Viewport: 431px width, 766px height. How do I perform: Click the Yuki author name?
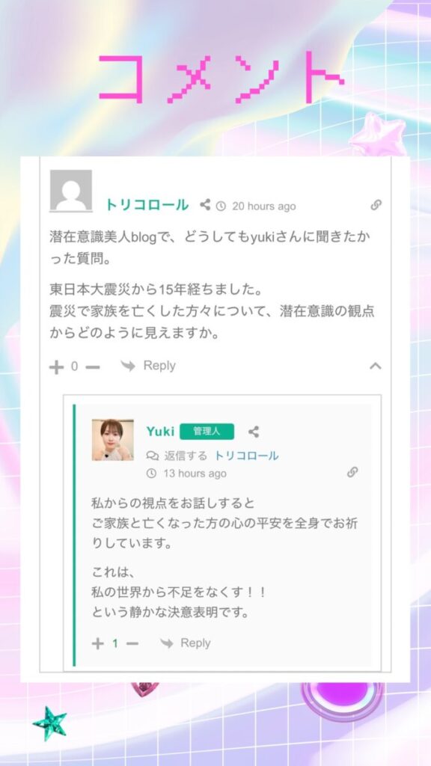coord(160,432)
